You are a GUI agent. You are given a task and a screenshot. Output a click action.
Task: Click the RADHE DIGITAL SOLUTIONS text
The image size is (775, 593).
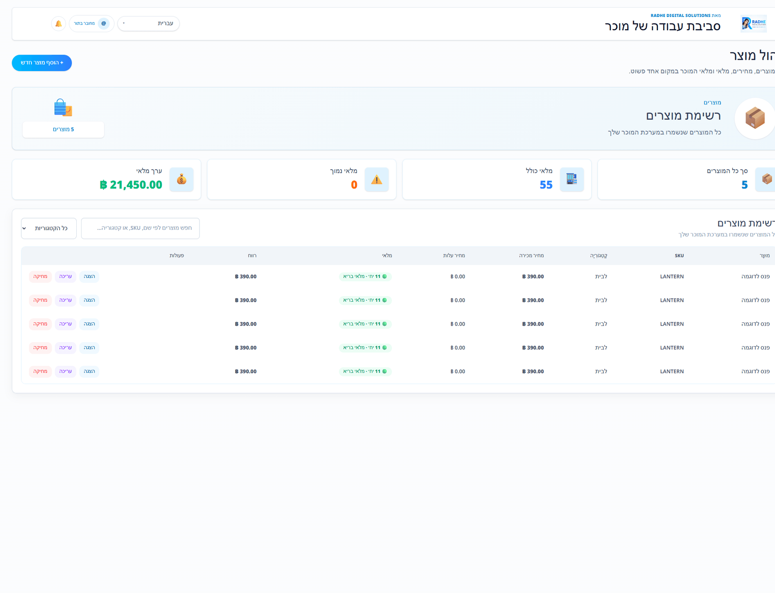[681, 15]
